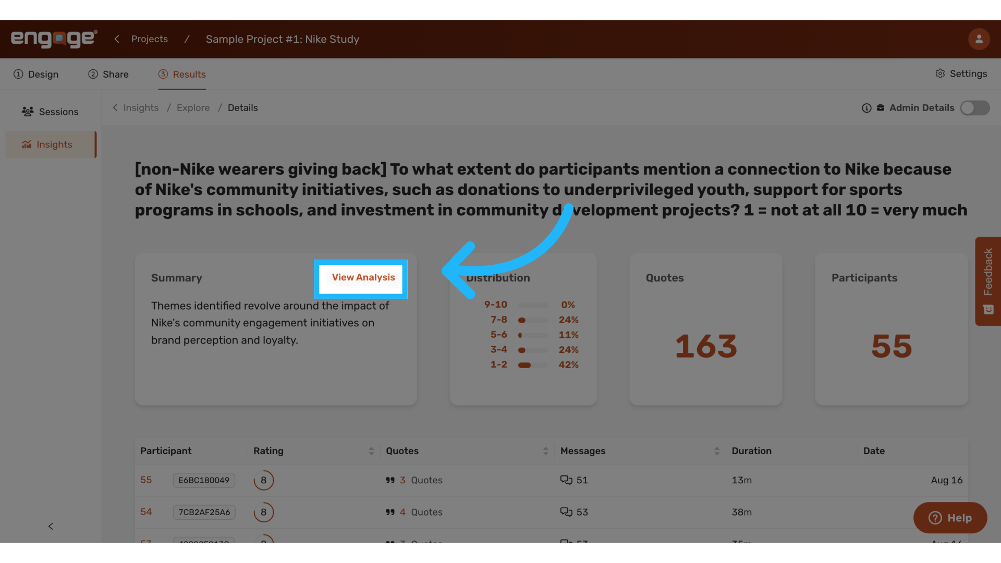1001x563 pixels.
Task: Sort table by Rating column arrows
Action: point(371,451)
